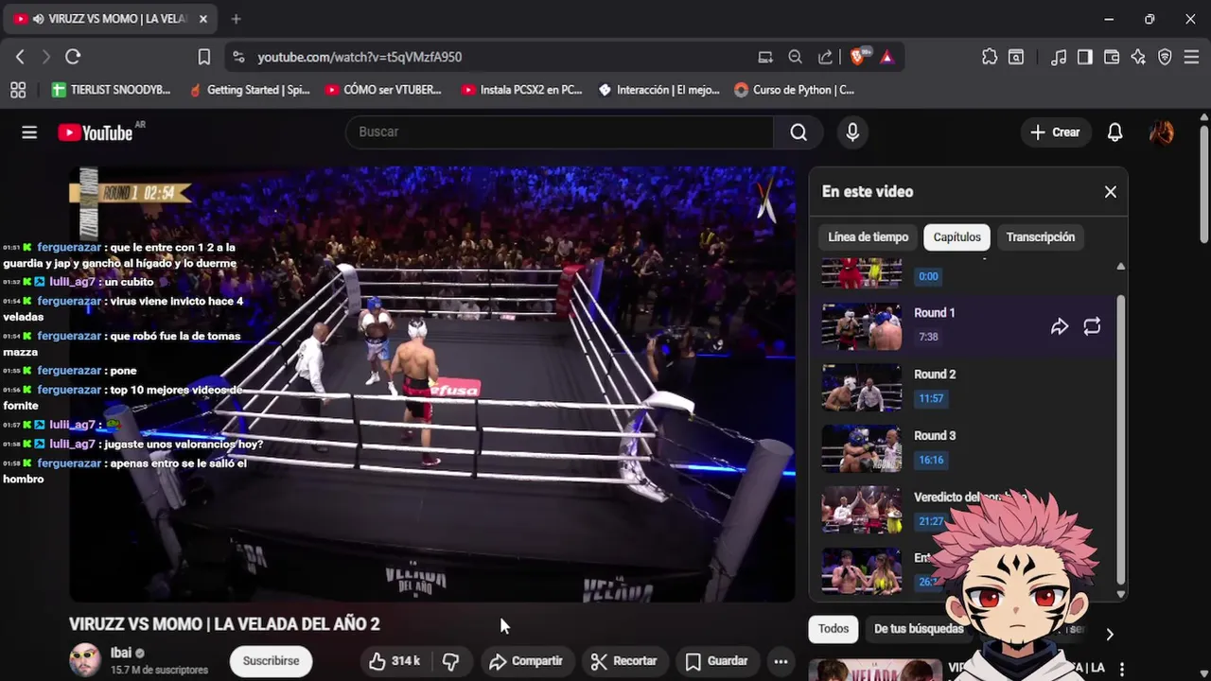Open the extensions puzzle icon
Image resolution: width=1211 pixels, height=681 pixels.
point(990,57)
